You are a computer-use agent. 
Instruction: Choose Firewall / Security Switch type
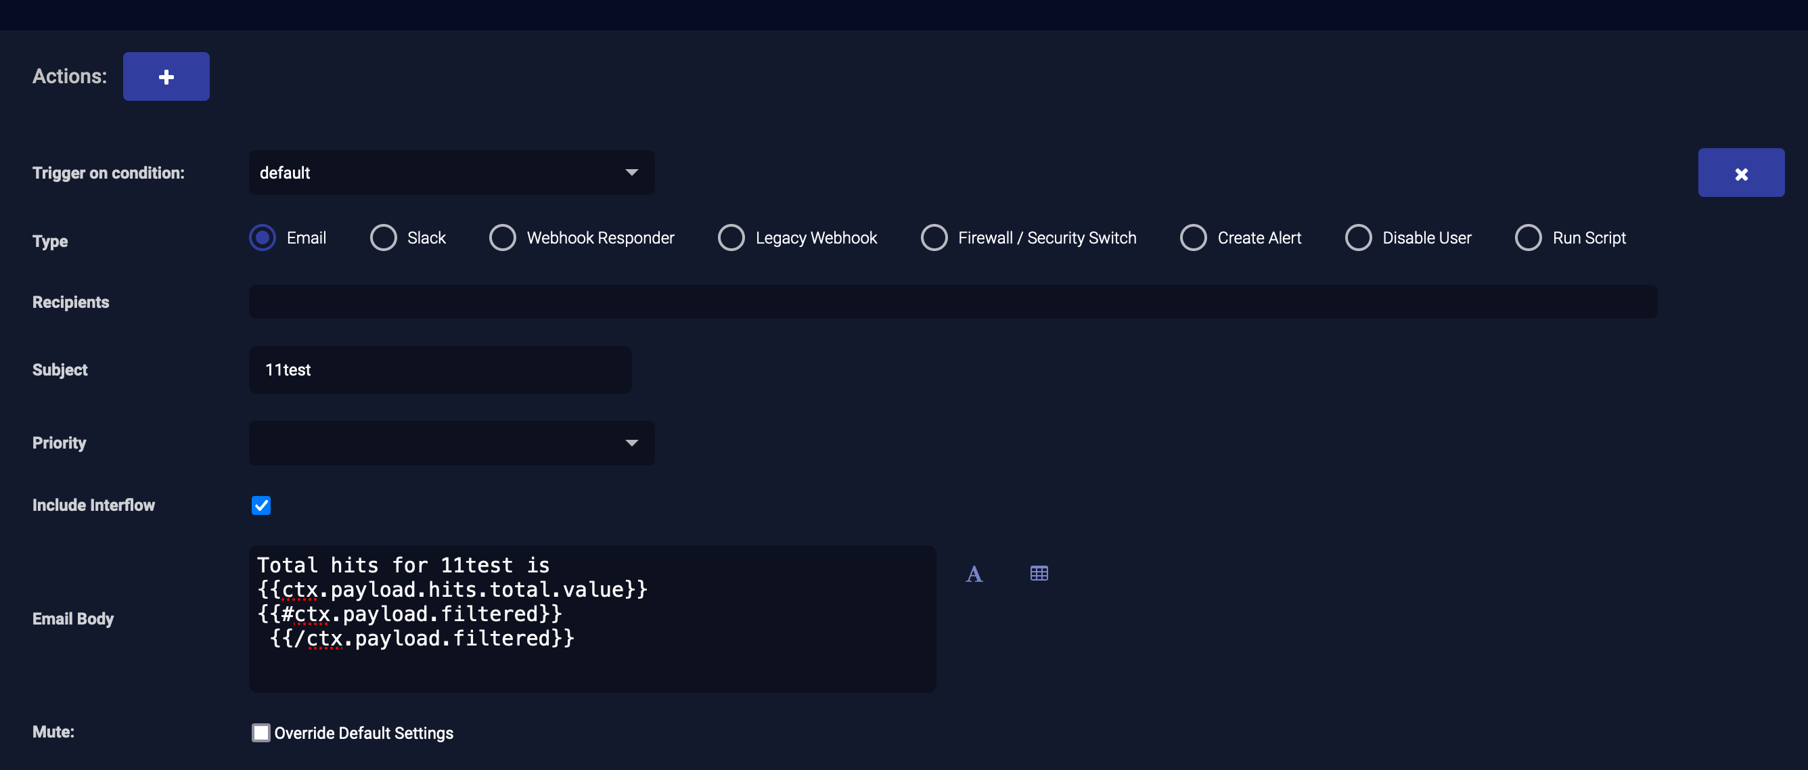[x=934, y=238]
